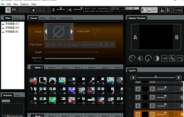Set play mode to play once backward
This screenshot has height=117, width=184.
pyautogui.click(x=65, y=45)
